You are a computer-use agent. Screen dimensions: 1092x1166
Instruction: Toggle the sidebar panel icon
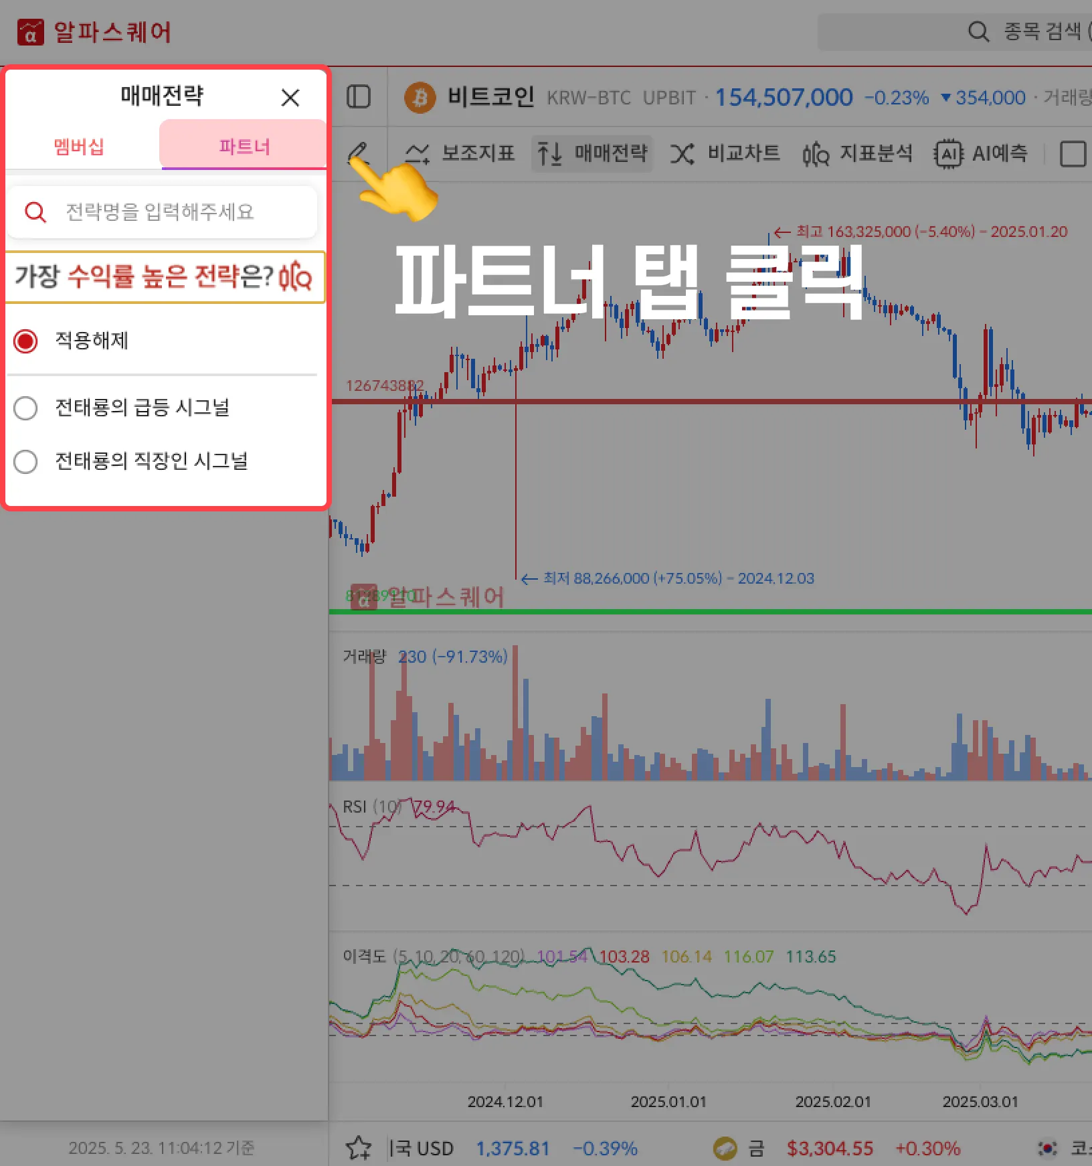pyautogui.click(x=359, y=97)
